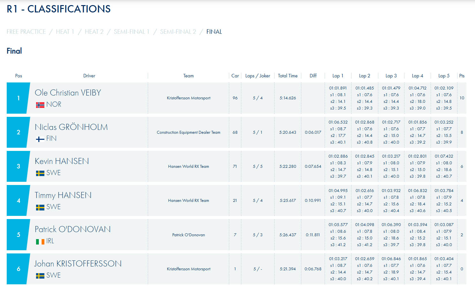Click Patrick O'Donovan driver name
475x291 pixels.
tap(73, 229)
